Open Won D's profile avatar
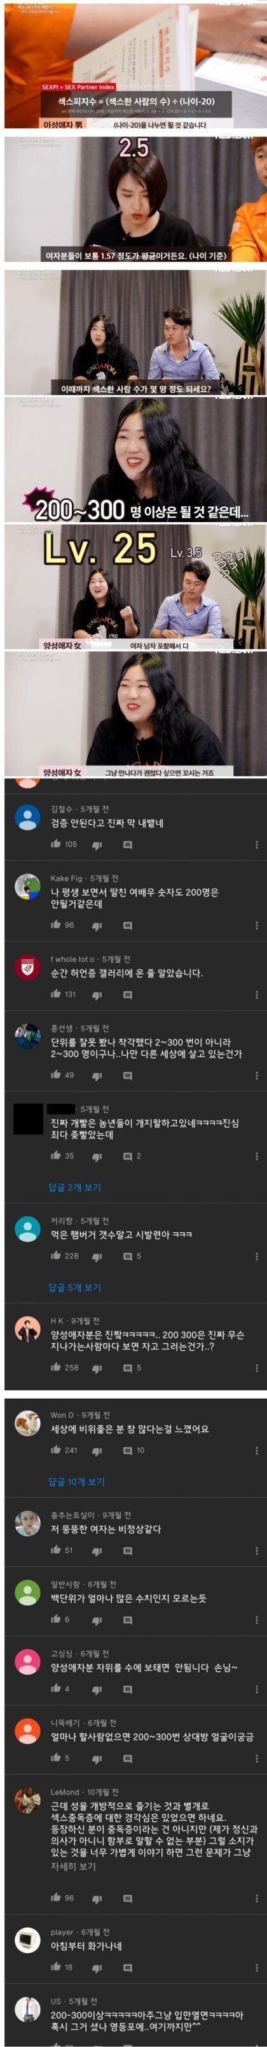The image size is (267, 2047). pos(28,1423)
